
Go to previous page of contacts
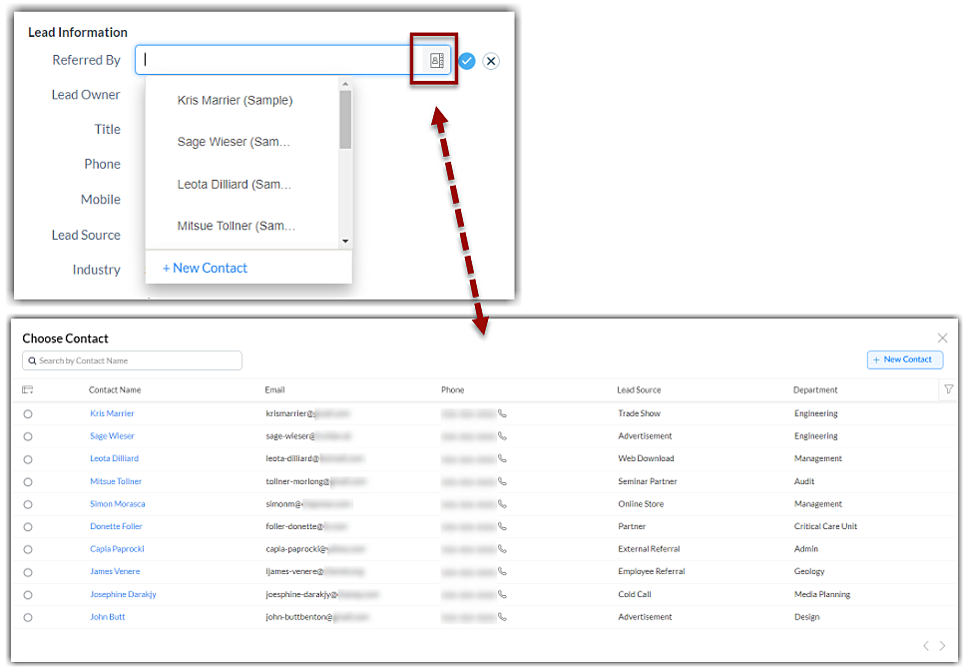(x=926, y=646)
